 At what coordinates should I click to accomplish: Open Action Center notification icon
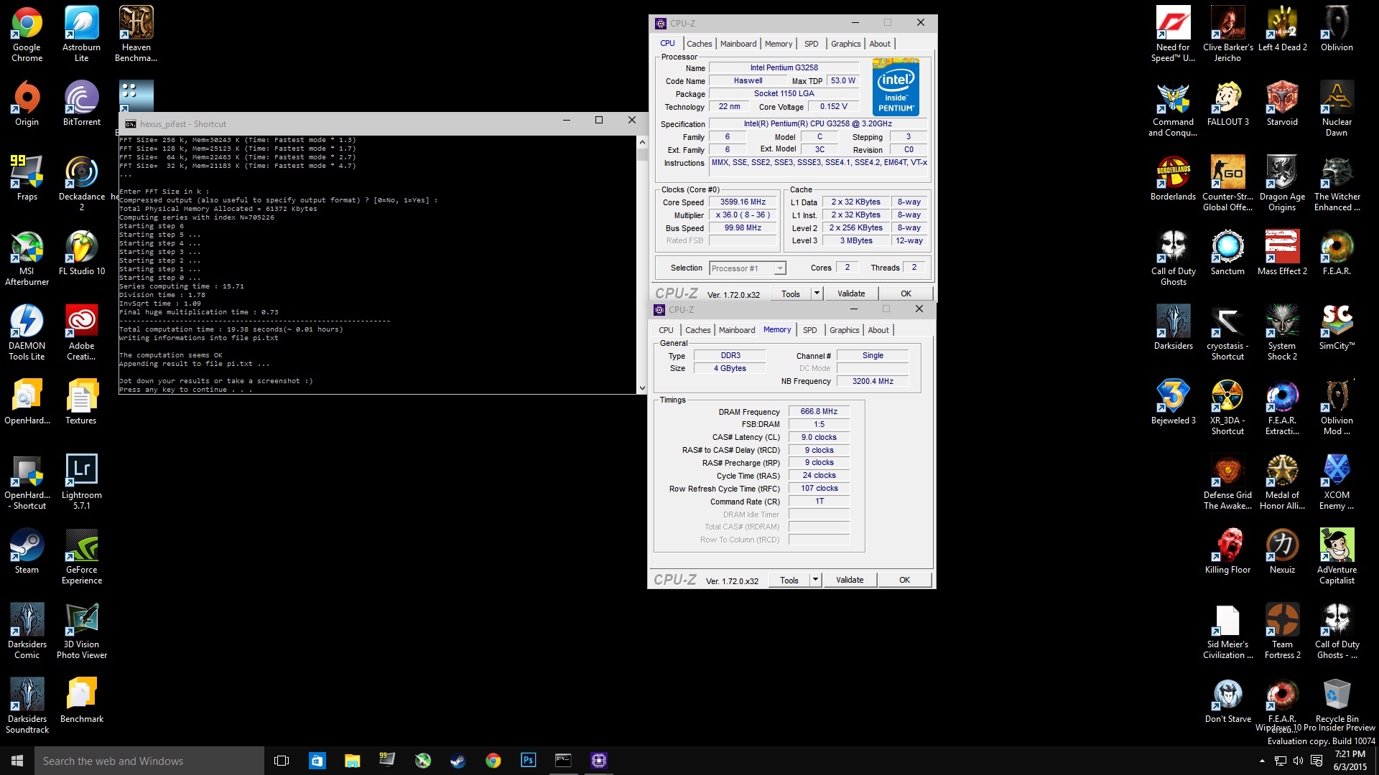1316,761
